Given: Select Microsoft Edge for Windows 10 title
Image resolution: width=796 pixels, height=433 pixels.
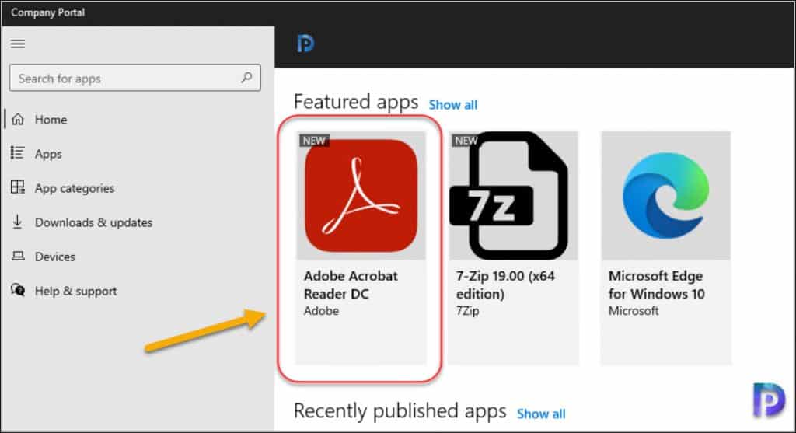Looking at the screenshot, I should pos(656,285).
